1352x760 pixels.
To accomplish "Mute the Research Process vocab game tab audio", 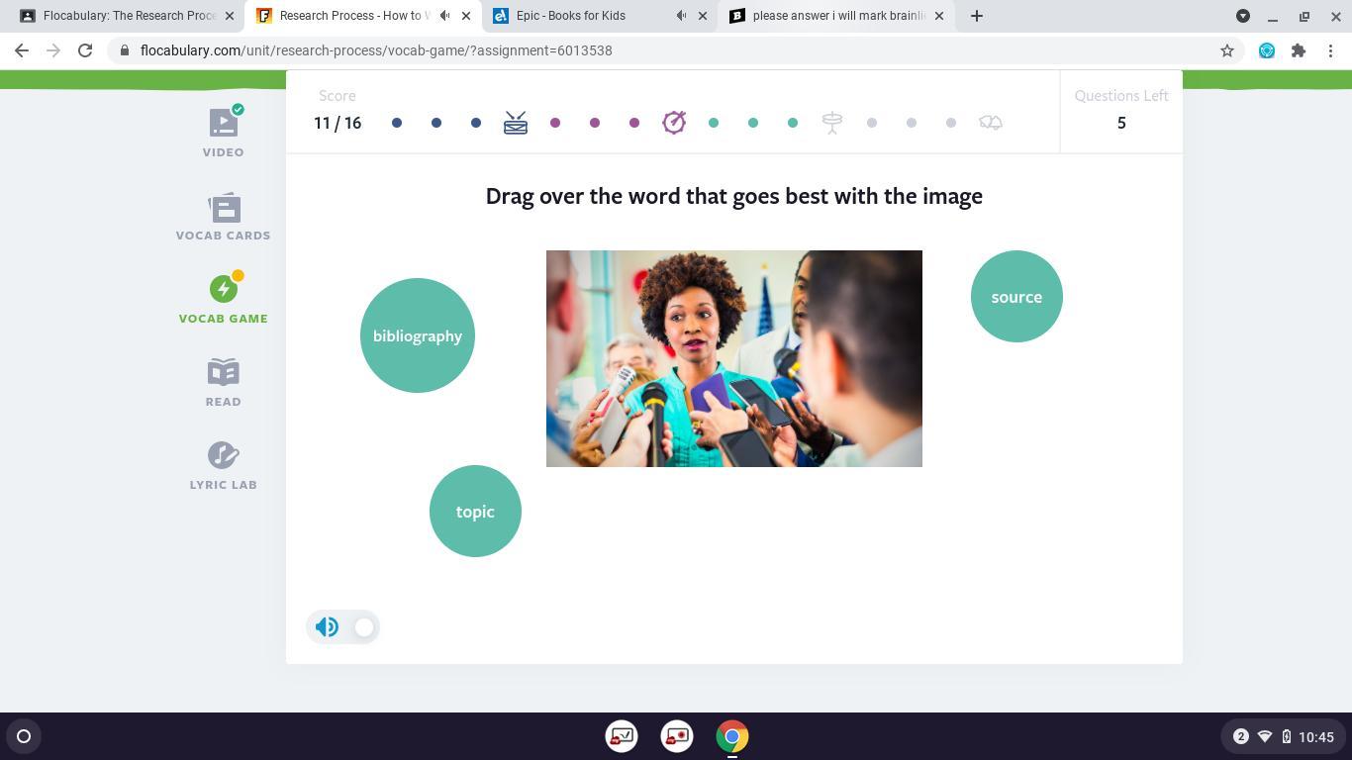I will coord(445,16).
